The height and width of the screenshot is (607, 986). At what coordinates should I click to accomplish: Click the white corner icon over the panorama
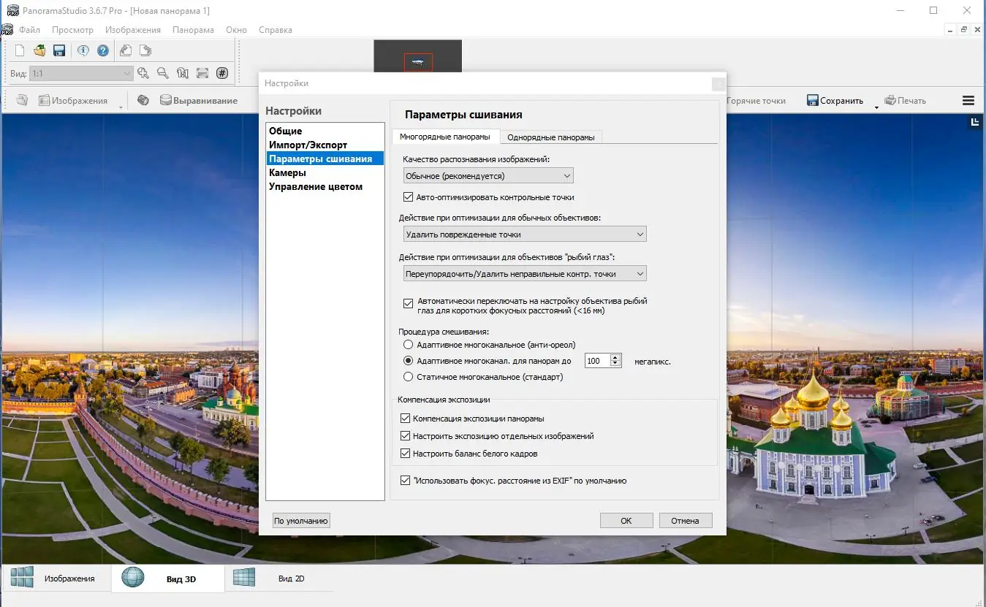tap(974, 123)
